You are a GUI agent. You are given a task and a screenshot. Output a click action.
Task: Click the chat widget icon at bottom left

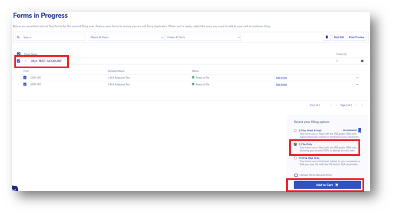pyautogui.click(x=15, y=189)
